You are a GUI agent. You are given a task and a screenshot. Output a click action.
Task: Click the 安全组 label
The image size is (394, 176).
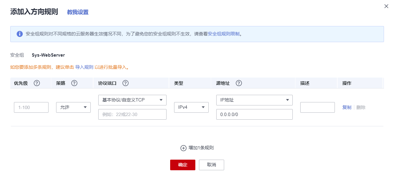(17, 55)
